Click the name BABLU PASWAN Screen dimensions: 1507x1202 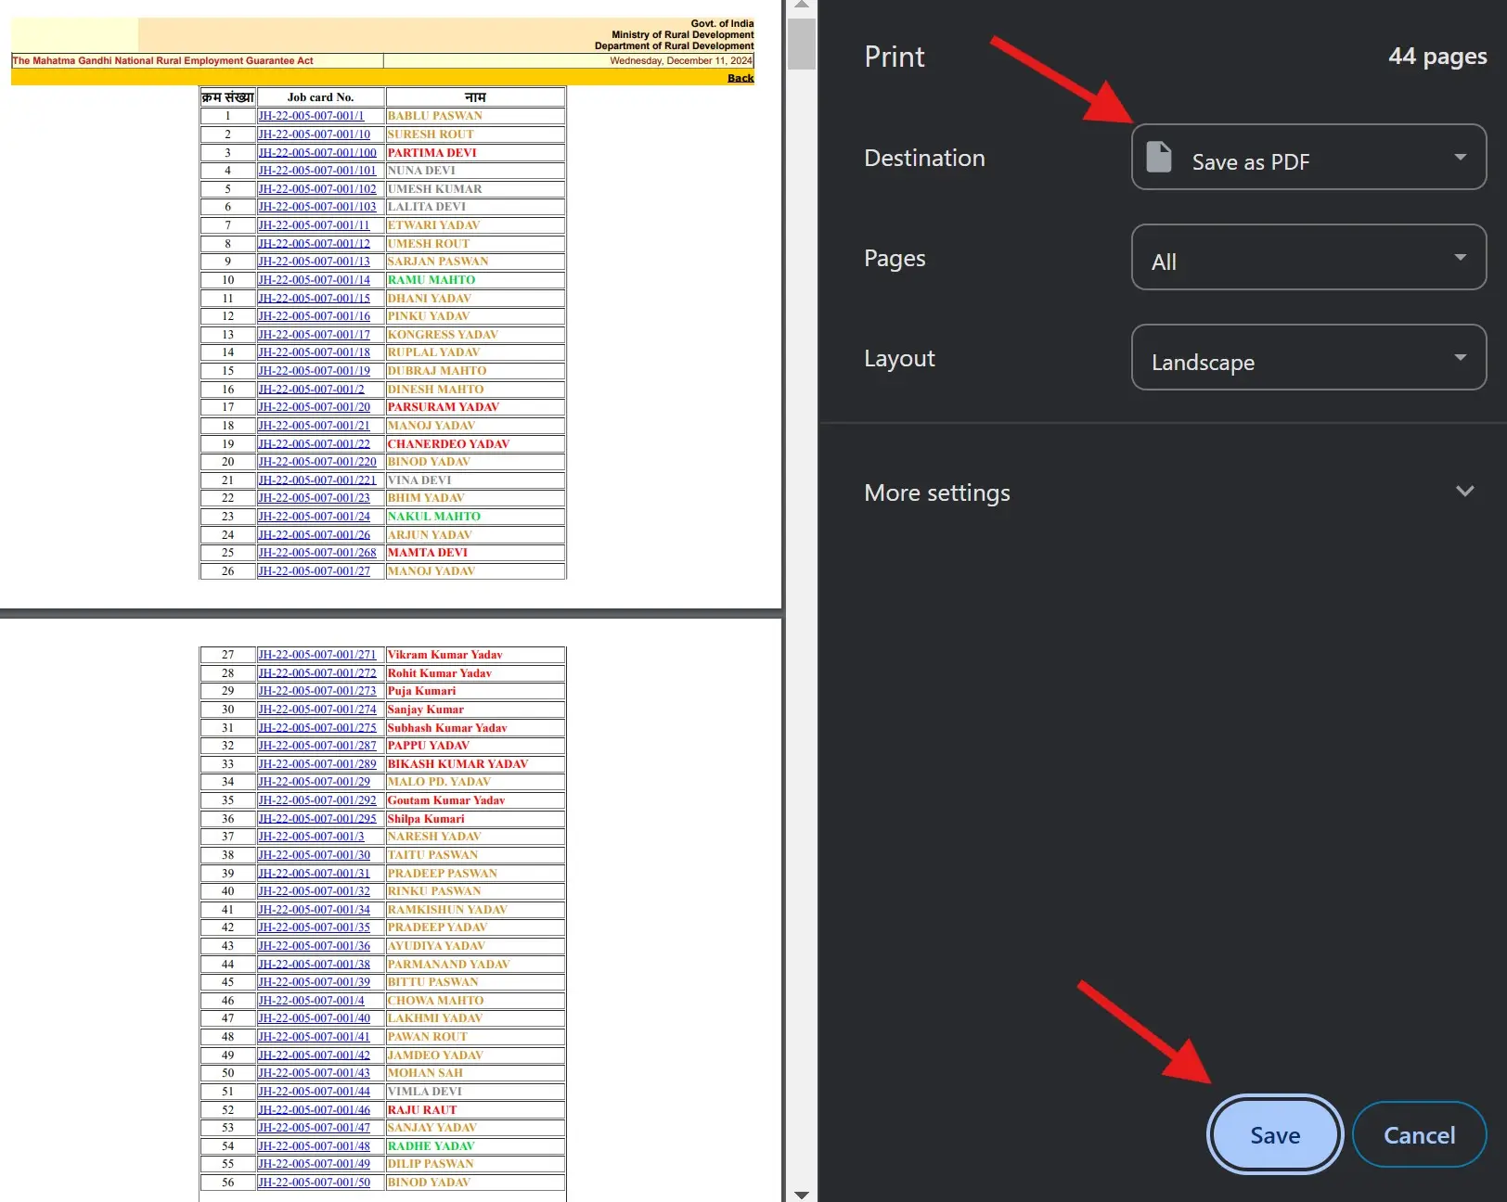(435, 116)
